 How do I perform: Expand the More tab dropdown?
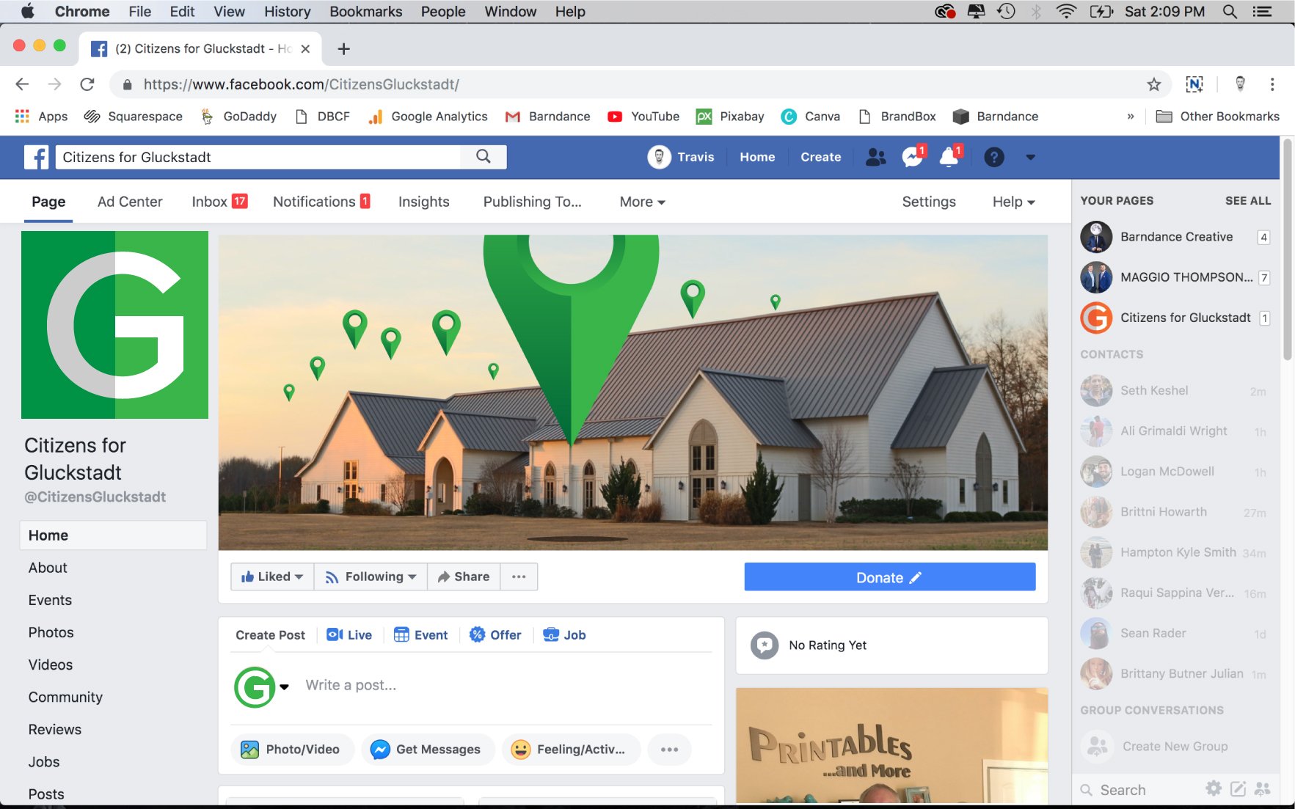pyautogui.click(x=642, y=202)
